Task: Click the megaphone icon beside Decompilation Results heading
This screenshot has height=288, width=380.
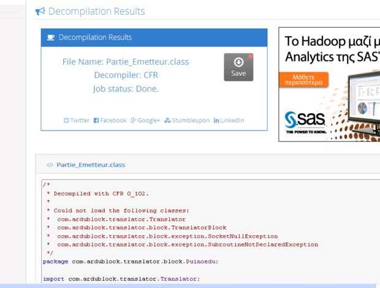Action: pos(40,11)
